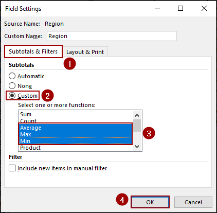
Task: Close the Field Settings dialog
Action: pyautogui.click(x=204, y=8)
